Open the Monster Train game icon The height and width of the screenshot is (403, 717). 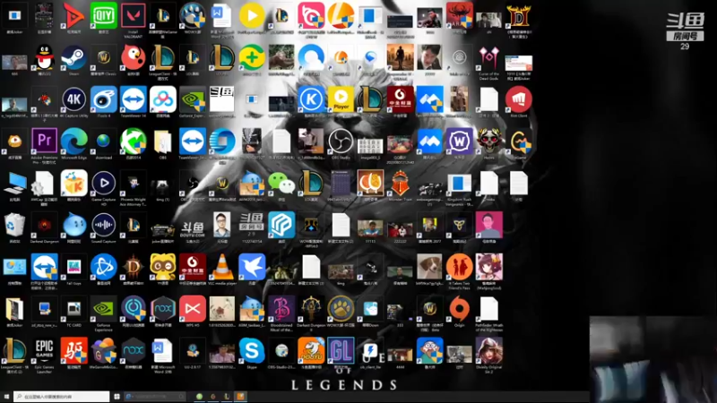400,183
